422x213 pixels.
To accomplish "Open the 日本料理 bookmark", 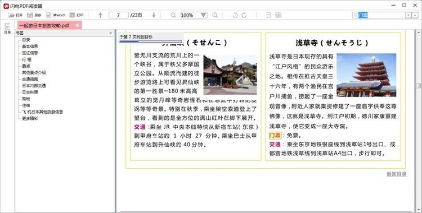I will tap(30, 92).
